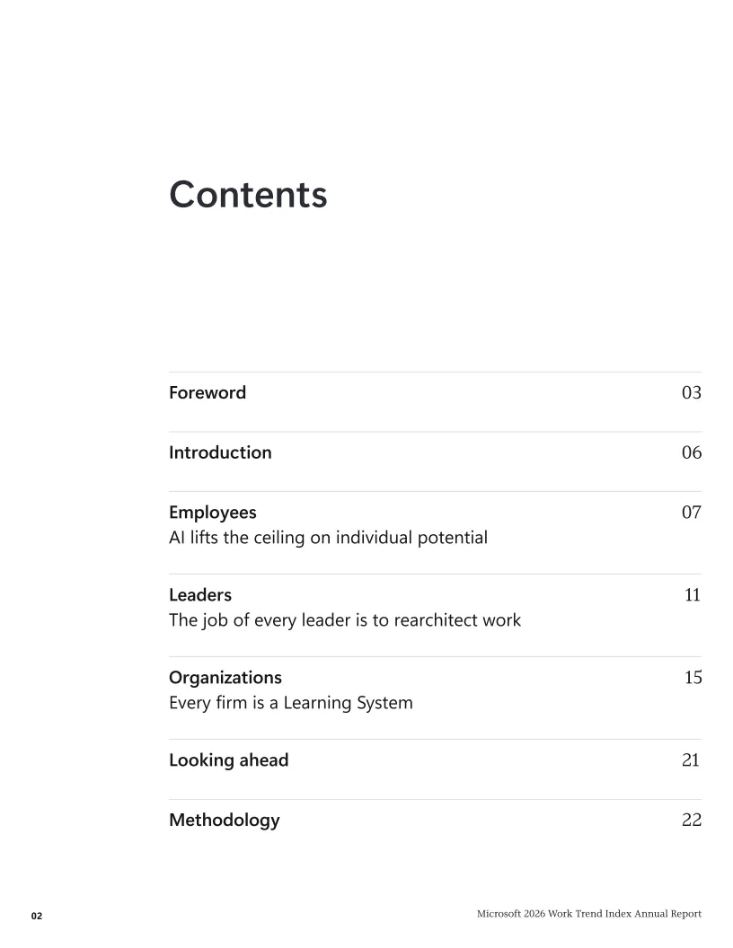Click page number 03 for Foreword

coord(692,392)
